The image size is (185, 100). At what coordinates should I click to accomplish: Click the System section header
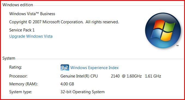coord(9,58)
